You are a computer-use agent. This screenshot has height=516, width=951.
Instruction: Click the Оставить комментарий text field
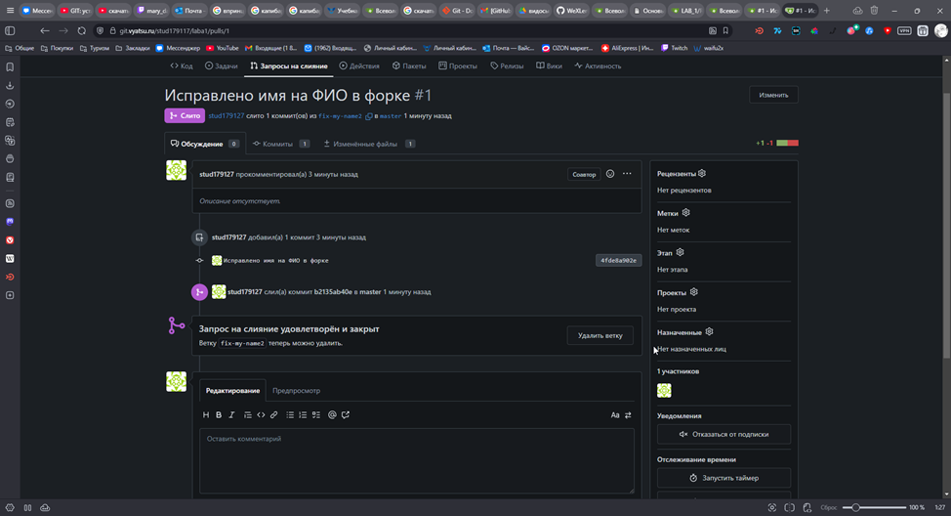click(417, 459)
